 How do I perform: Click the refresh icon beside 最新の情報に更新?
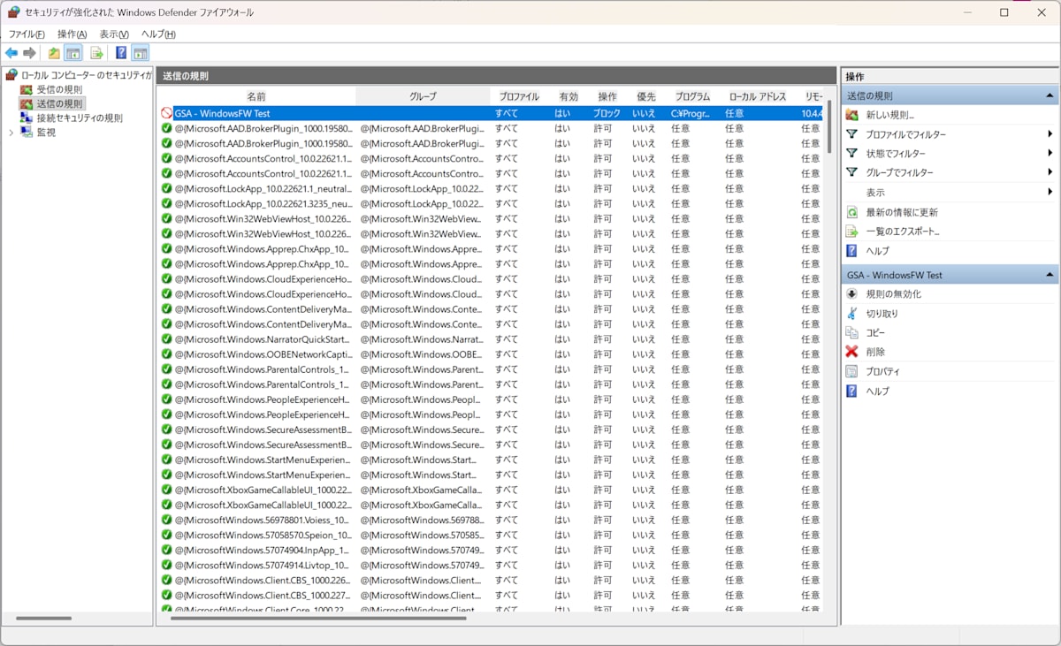851,212
